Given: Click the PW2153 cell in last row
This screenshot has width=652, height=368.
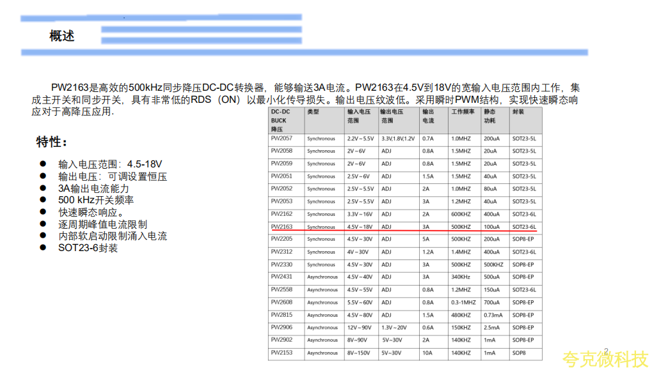Looking at the screenshot, I should pos(282,353).
